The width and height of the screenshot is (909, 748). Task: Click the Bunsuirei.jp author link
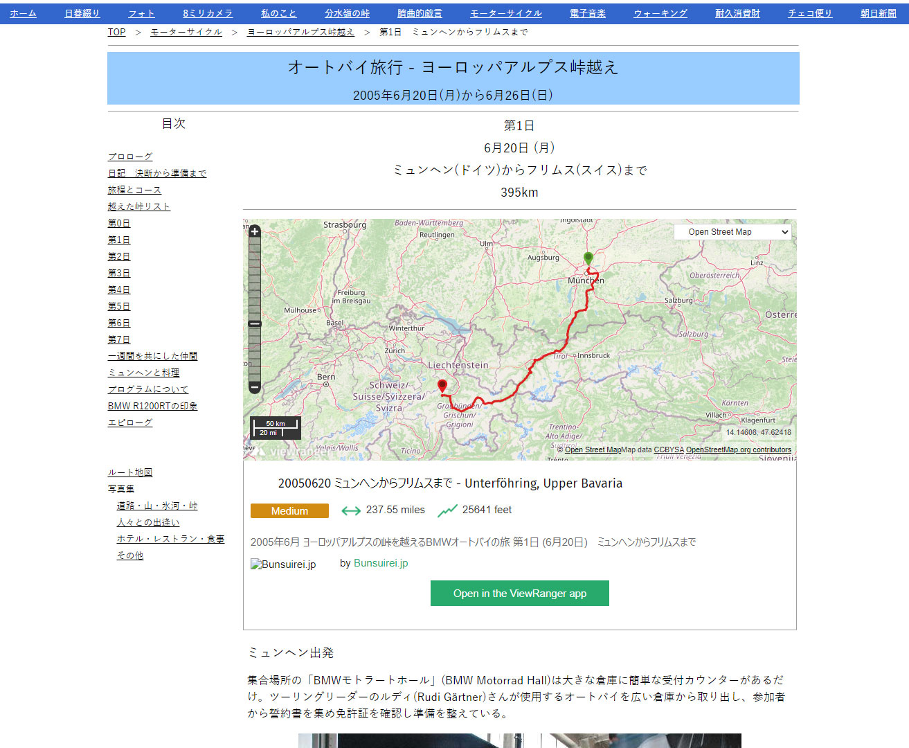click(381, 563)
